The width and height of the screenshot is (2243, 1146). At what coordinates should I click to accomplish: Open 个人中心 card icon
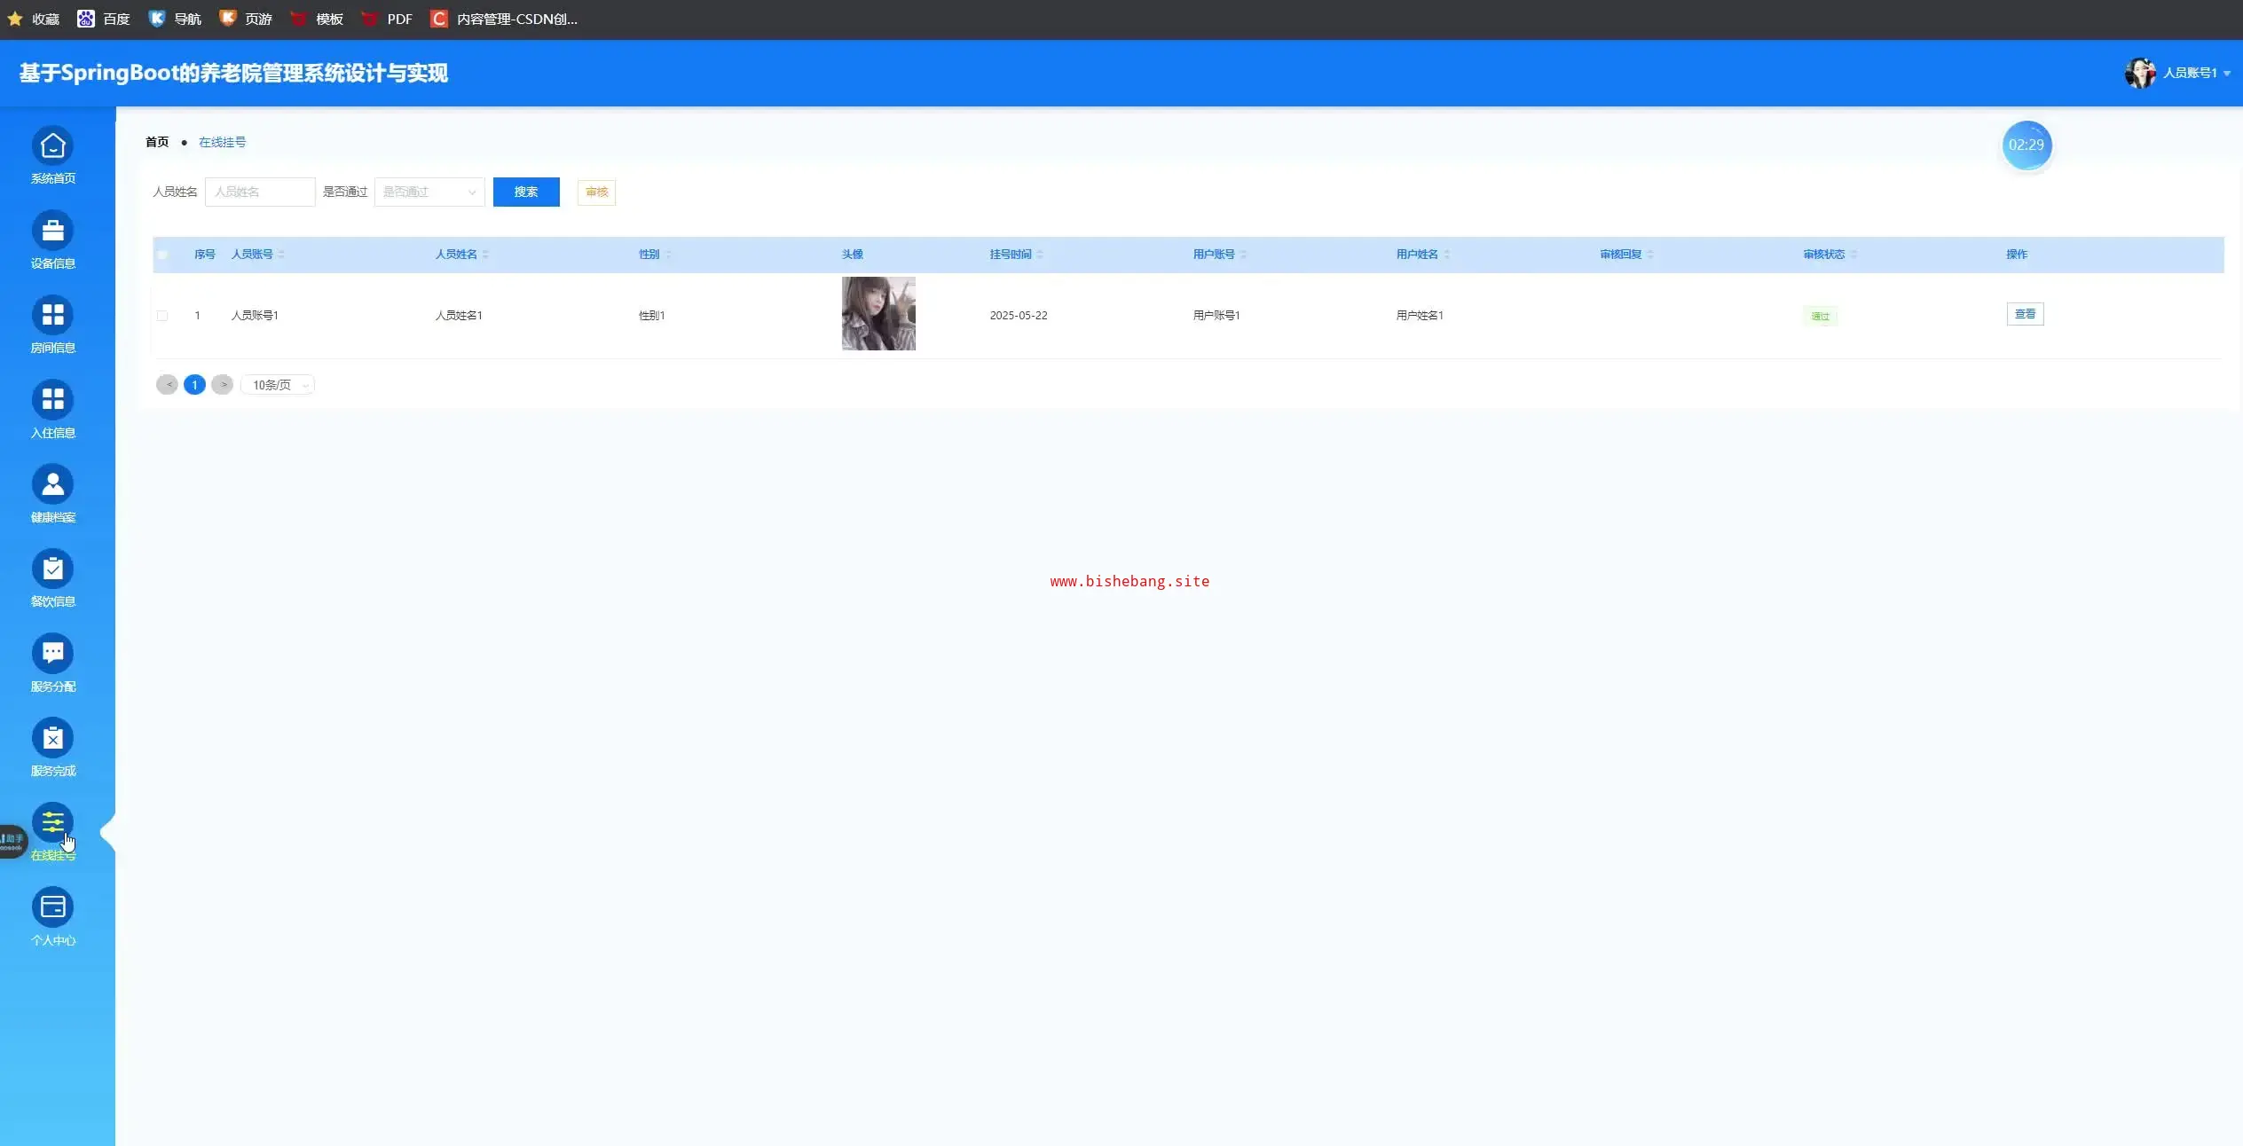(53, 907)
